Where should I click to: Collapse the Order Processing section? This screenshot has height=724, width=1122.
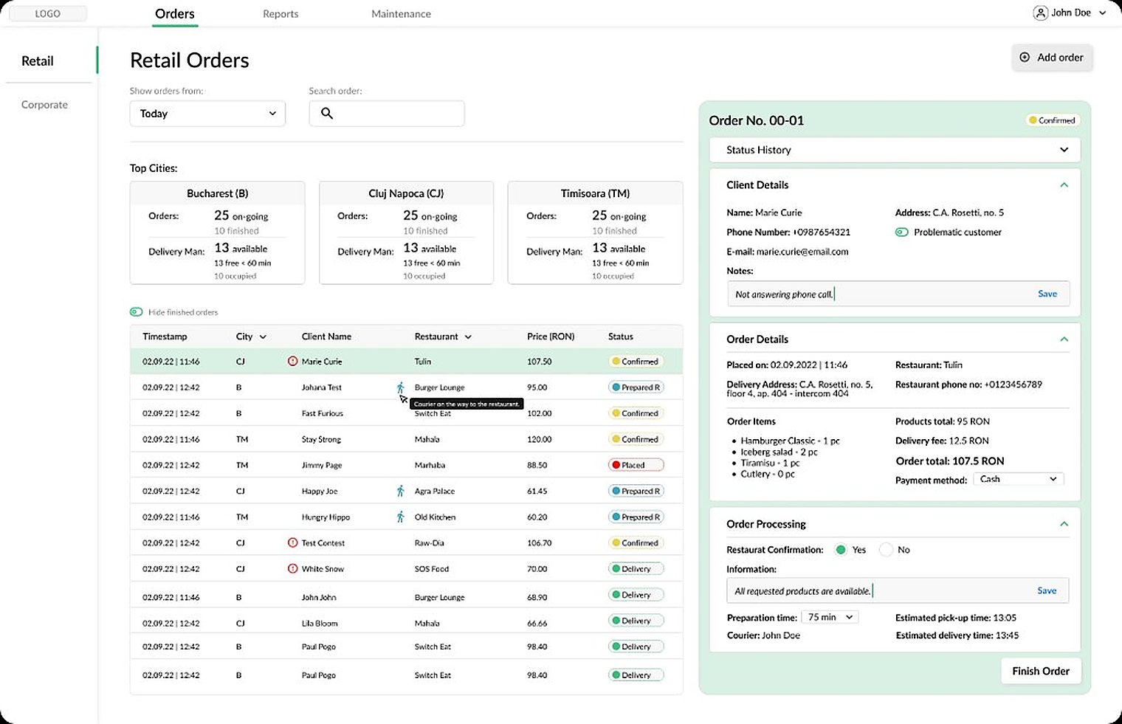click(1064, 523)
